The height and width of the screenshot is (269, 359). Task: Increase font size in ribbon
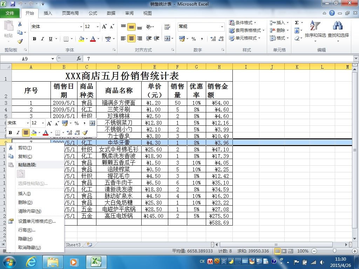point(104,27)
